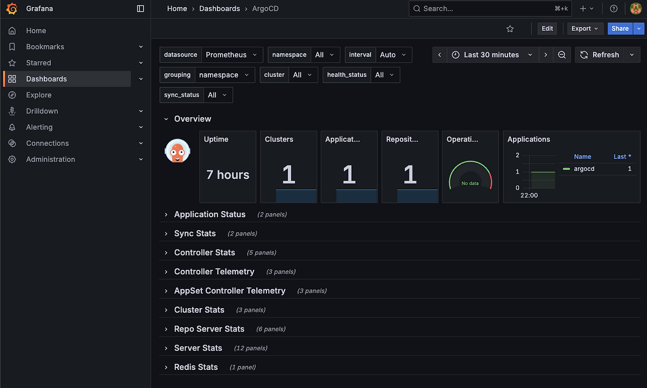Expand the Drilldown sidebar chevron
Viewport: 647px width, 388px height.
click(x=141, y=111)
